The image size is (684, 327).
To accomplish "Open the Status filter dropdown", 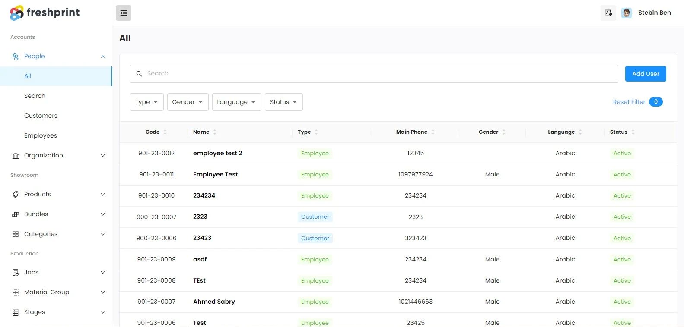I will coord(284,102).
